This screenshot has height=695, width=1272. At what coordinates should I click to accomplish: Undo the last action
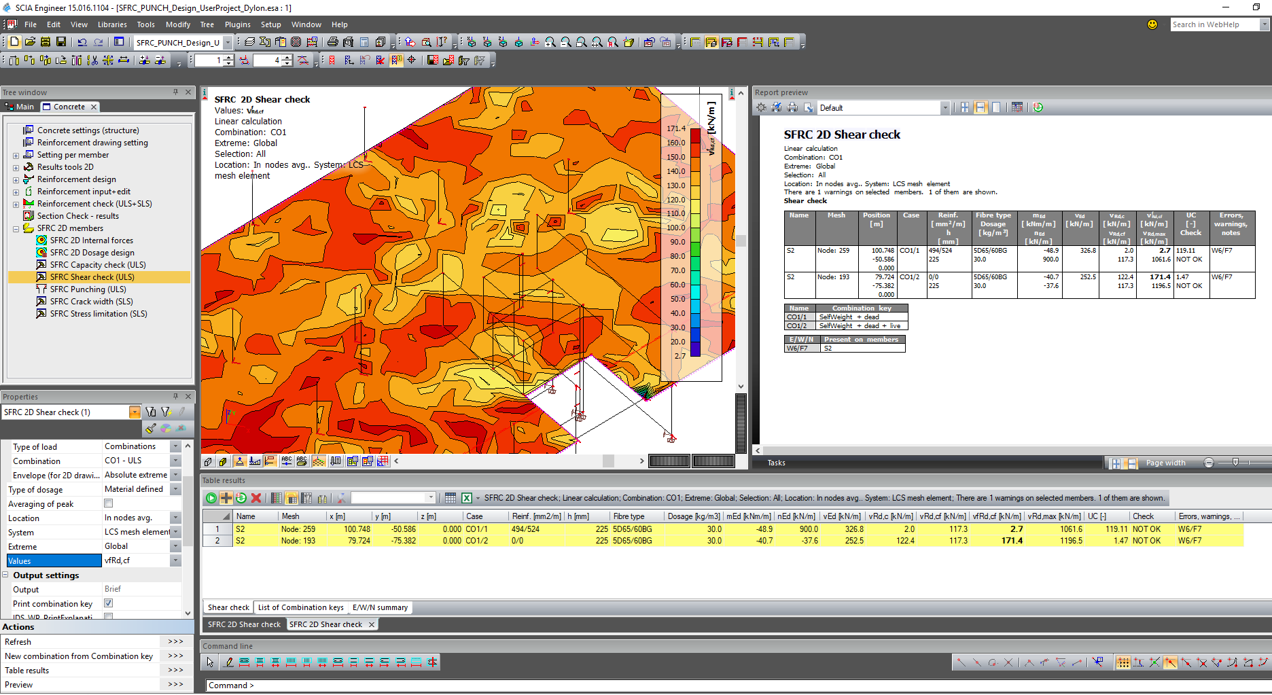tap(82, 42)
